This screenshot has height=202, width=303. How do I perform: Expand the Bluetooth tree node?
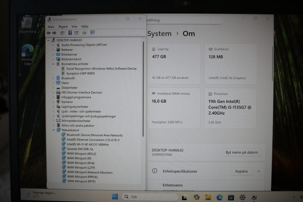tap(53, 78)
